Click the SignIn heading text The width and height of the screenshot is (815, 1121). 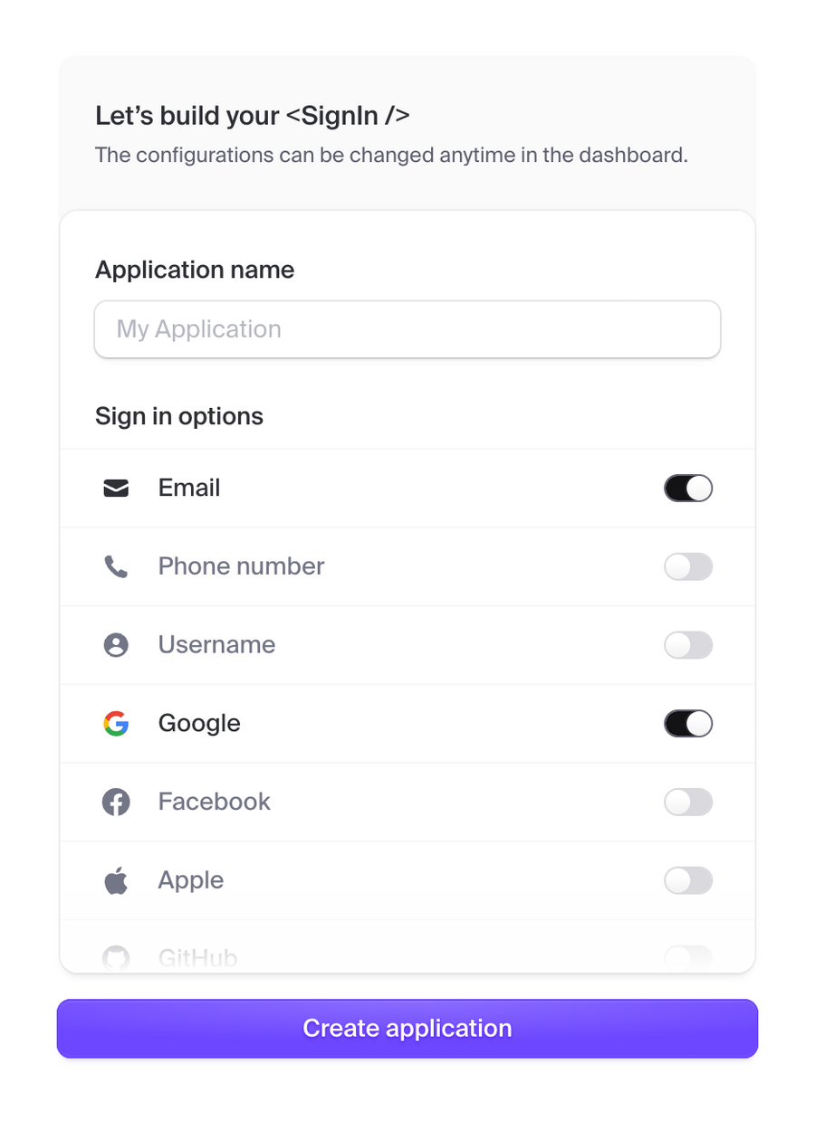(x=252, y=116)
